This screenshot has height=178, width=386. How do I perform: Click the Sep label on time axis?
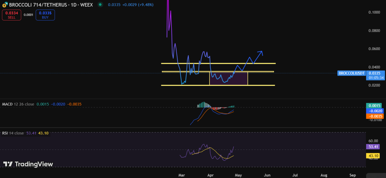353,175
